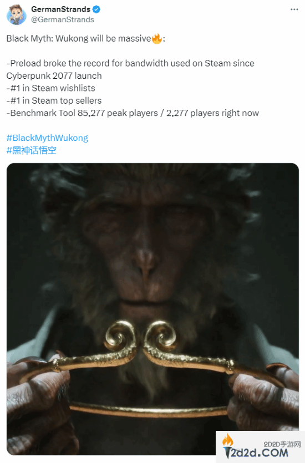Open the @GermanStrands handle link

(63, 20)
